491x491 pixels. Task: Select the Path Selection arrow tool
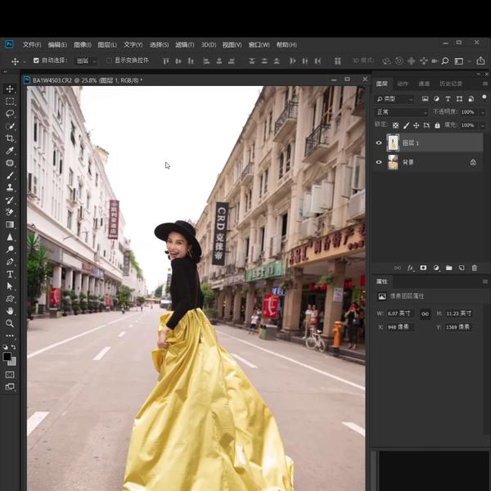tap(10, 286)
